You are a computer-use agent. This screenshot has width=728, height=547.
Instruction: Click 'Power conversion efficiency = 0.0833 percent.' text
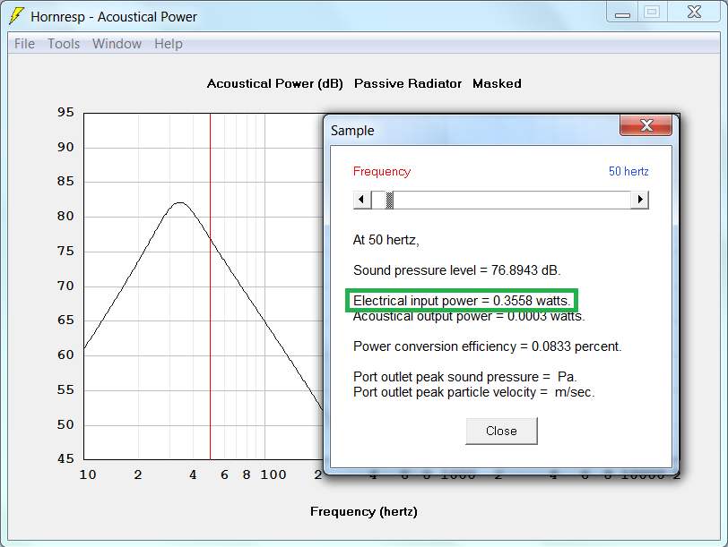pyautogui.click(x=488, y=346)
